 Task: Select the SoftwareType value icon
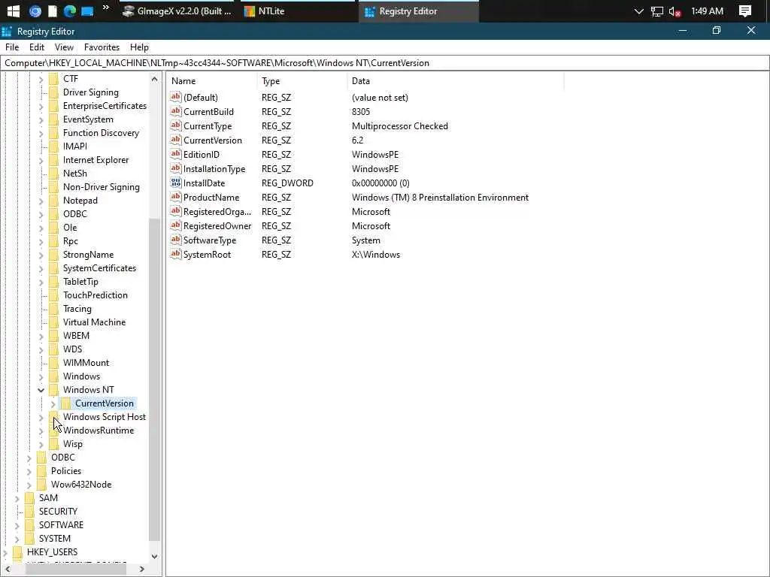tap(175, 240)
